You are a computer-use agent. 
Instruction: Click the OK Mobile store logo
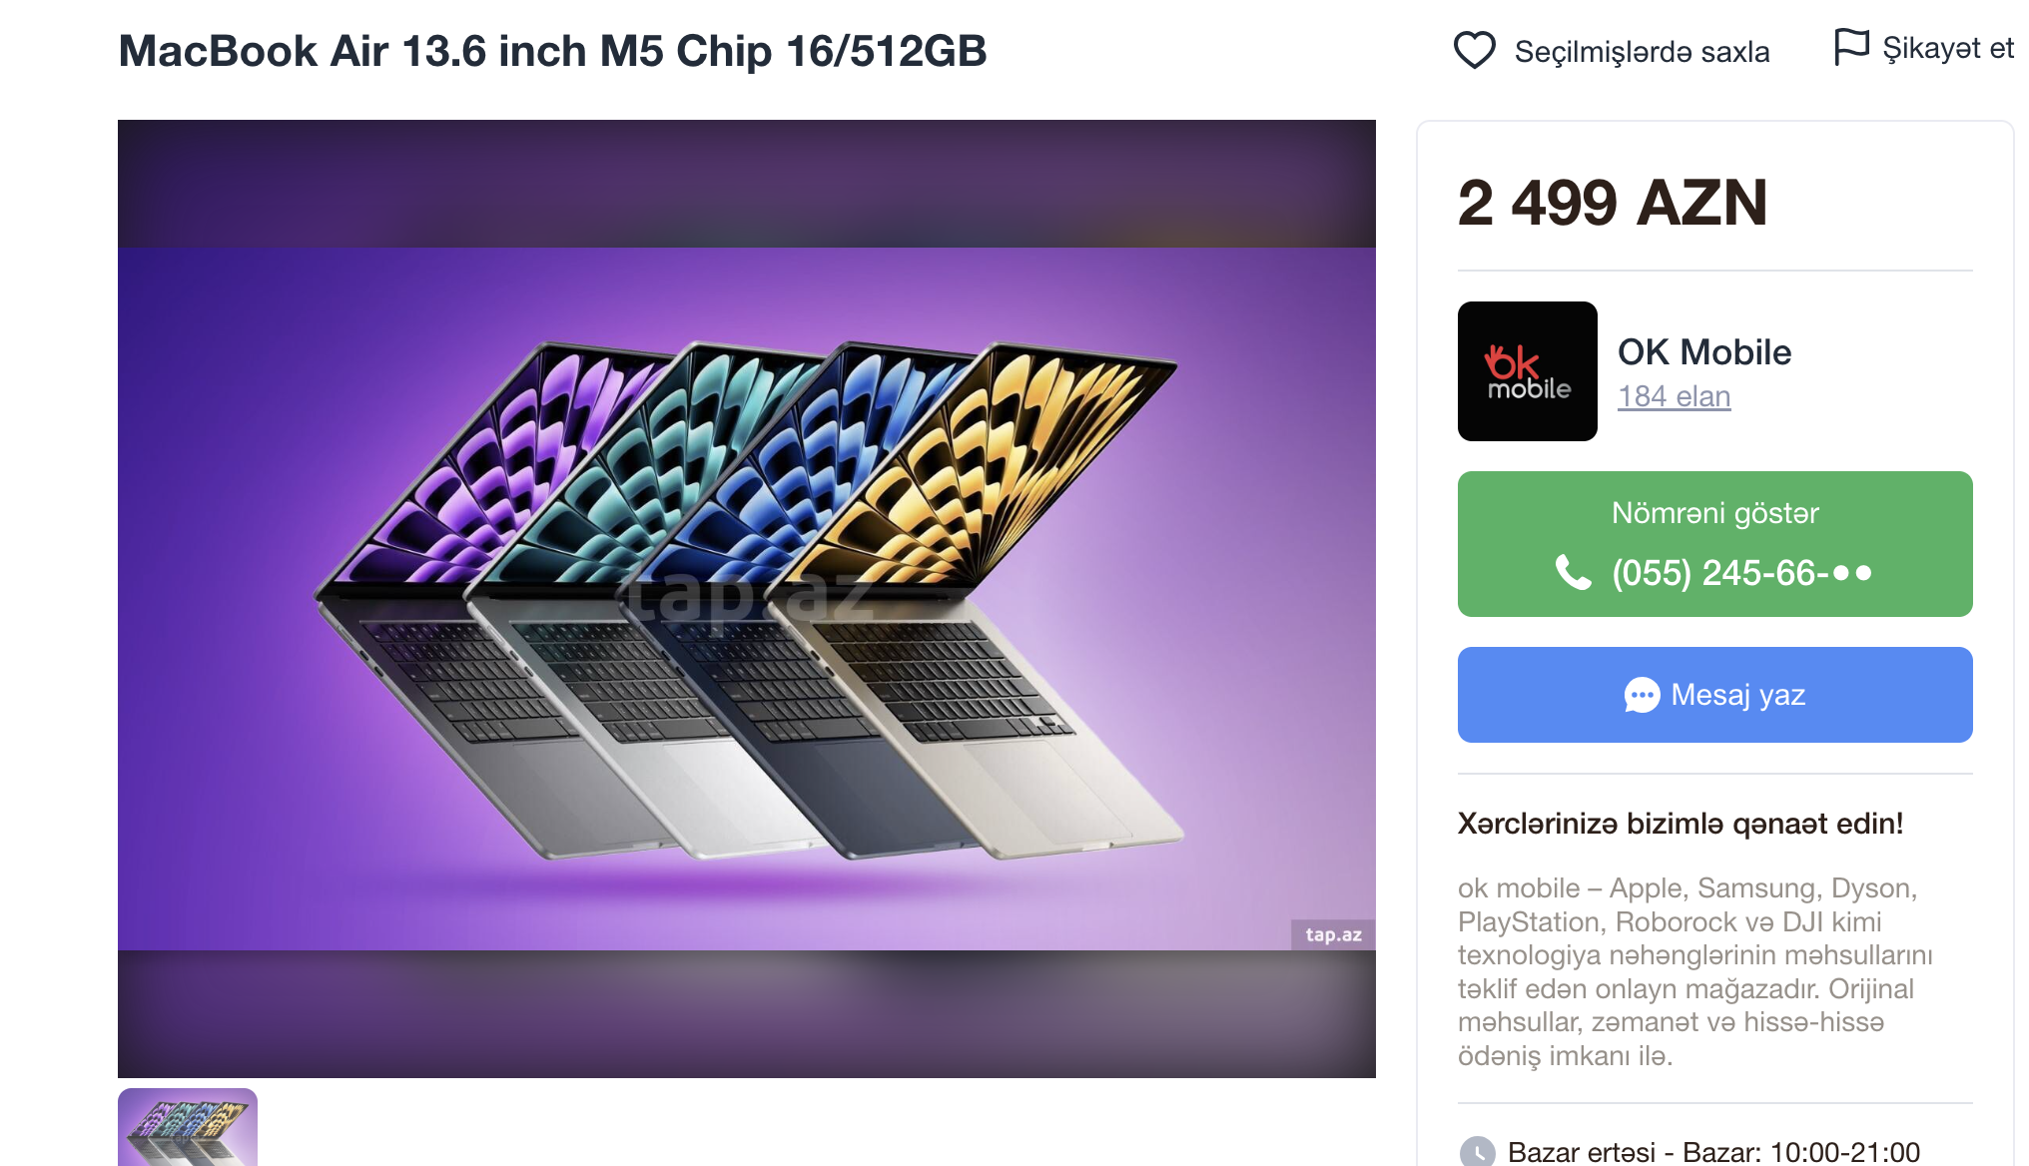coord(1527,371)
